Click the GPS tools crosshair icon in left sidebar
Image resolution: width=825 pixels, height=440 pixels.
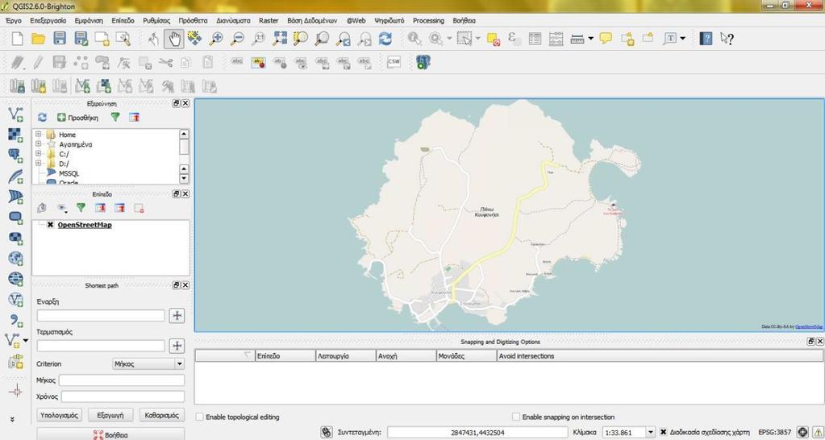pyautogui.click(x=16, y=391)
